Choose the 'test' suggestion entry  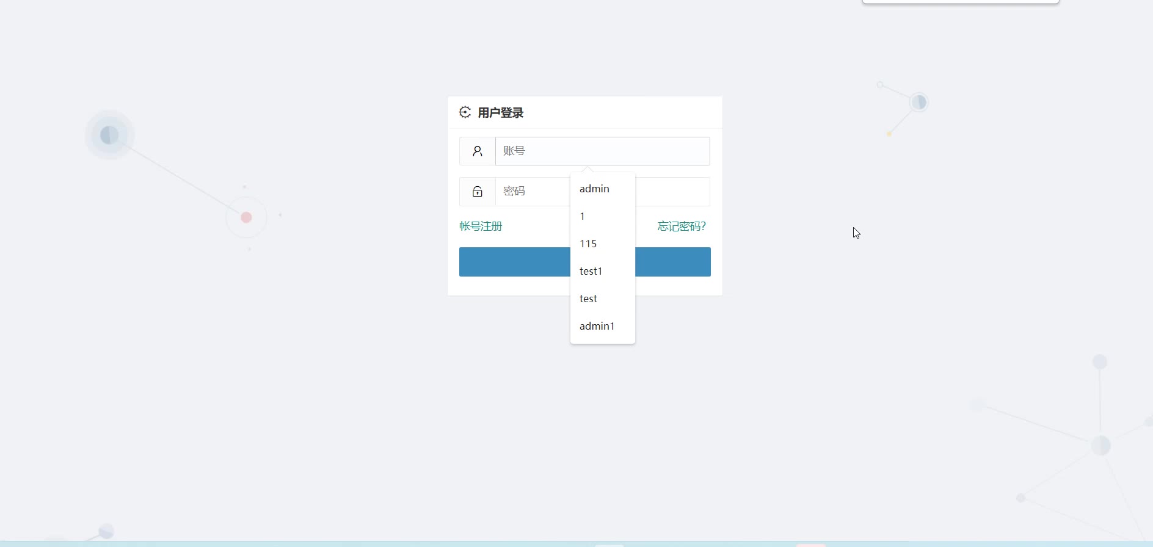(603, 299)
